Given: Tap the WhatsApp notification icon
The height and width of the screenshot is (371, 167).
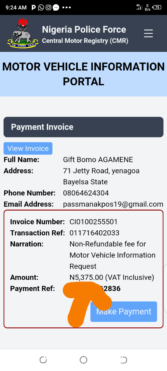Looking at the screenshot, I should coord(41,7).
